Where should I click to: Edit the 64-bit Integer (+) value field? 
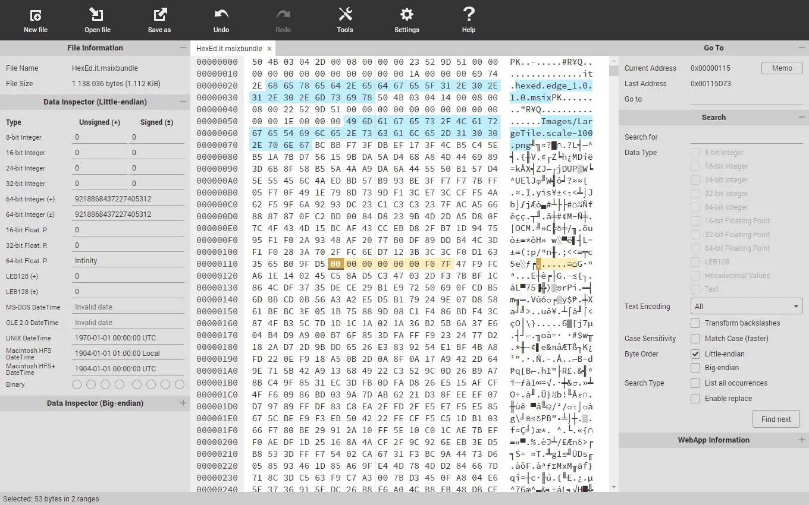pos(128,199)
